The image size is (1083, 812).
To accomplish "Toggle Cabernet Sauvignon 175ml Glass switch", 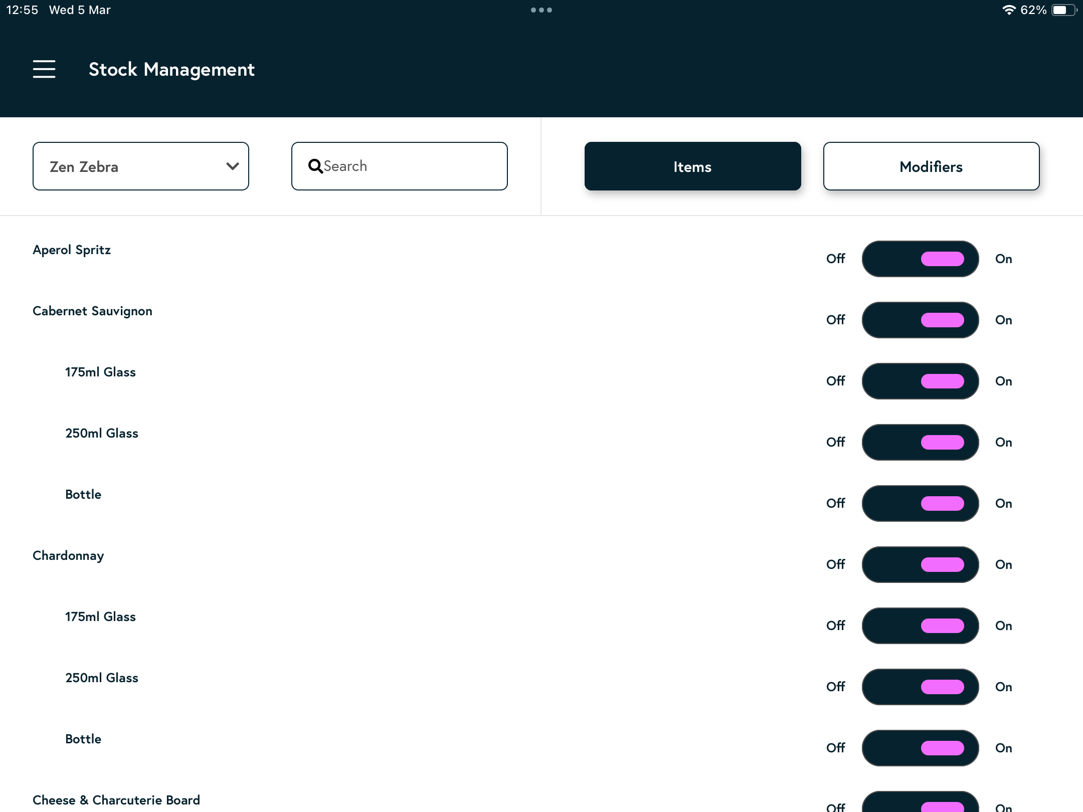I will pyautogui.click(x=920, y=381).
